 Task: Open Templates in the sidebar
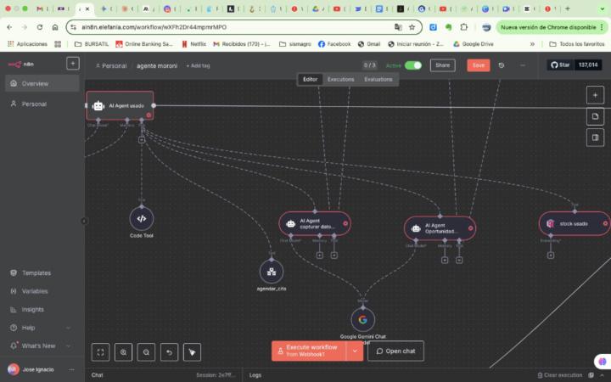[36, 272]
